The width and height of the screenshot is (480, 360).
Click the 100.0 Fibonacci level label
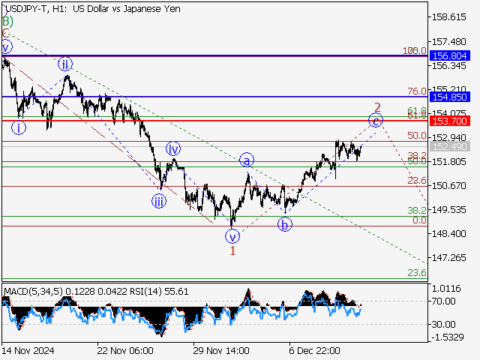[x=415, y=50]
